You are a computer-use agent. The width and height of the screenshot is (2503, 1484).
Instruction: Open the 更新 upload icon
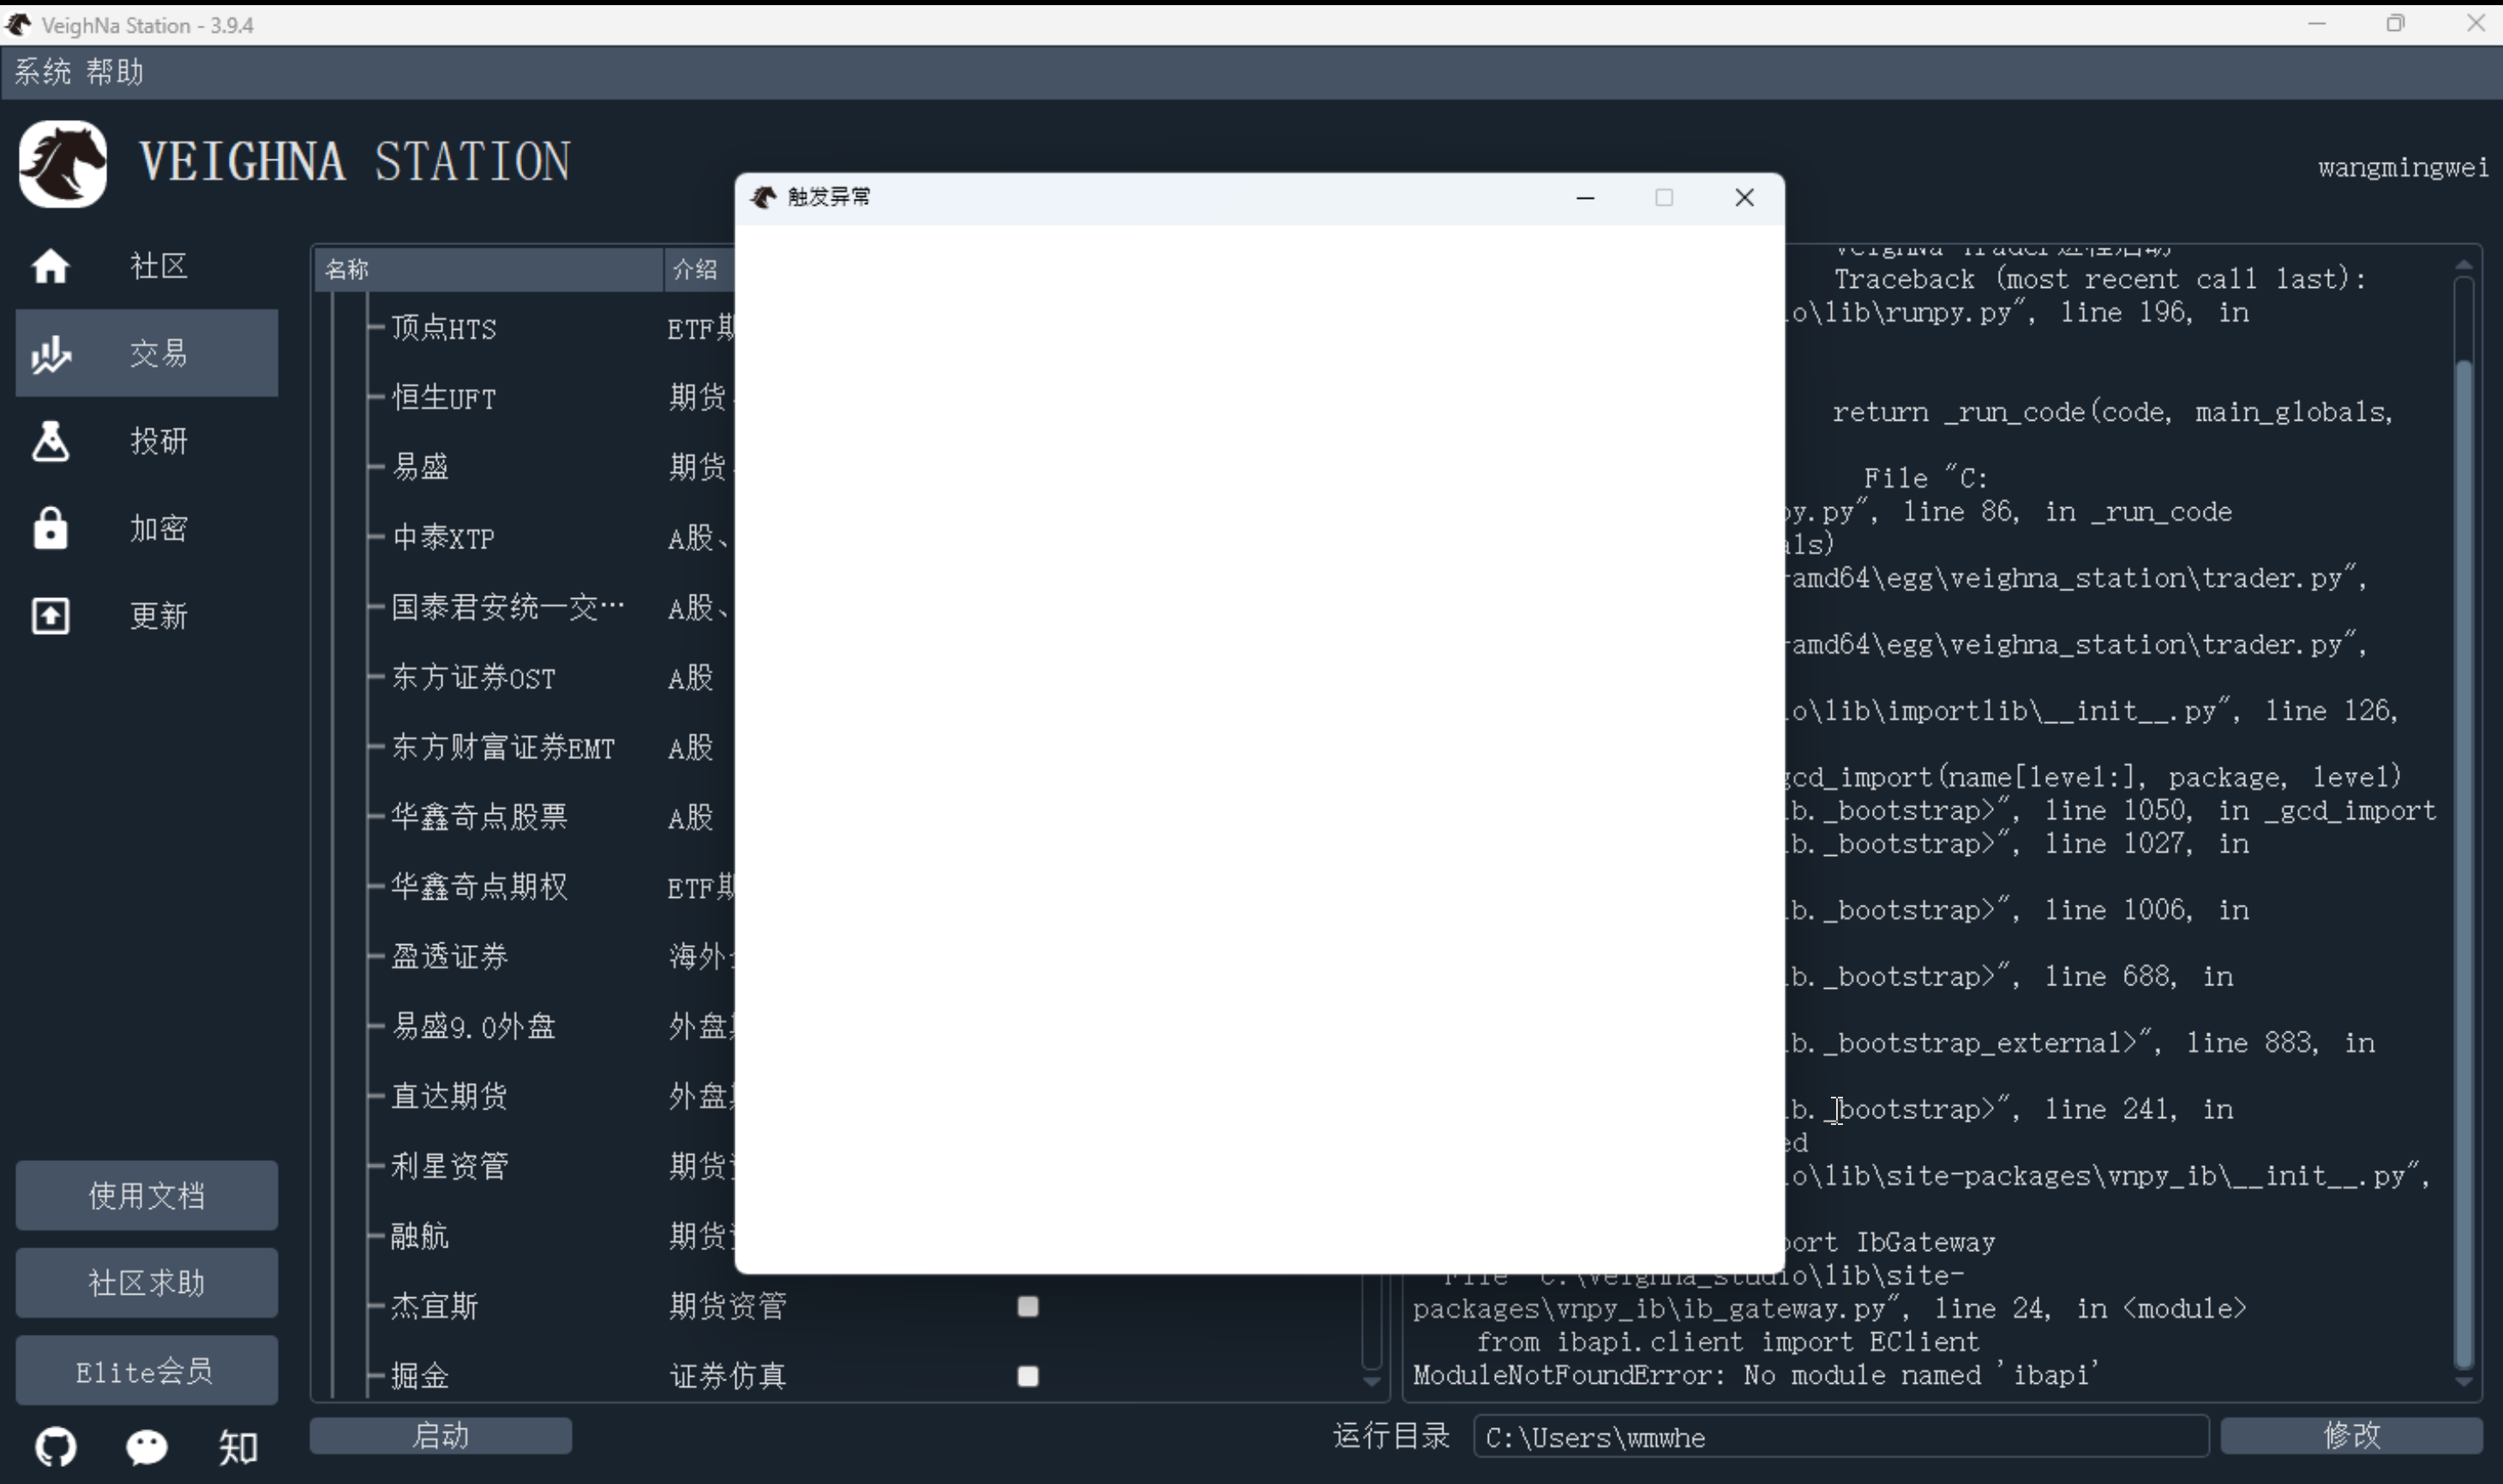50,616
